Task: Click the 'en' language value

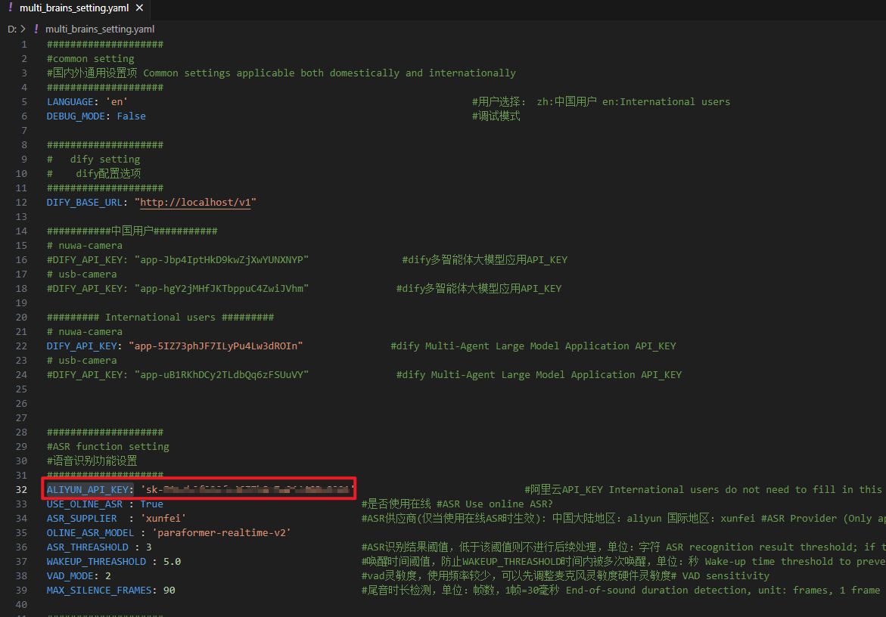Action: pyautogui.click(x=117, y=101)
